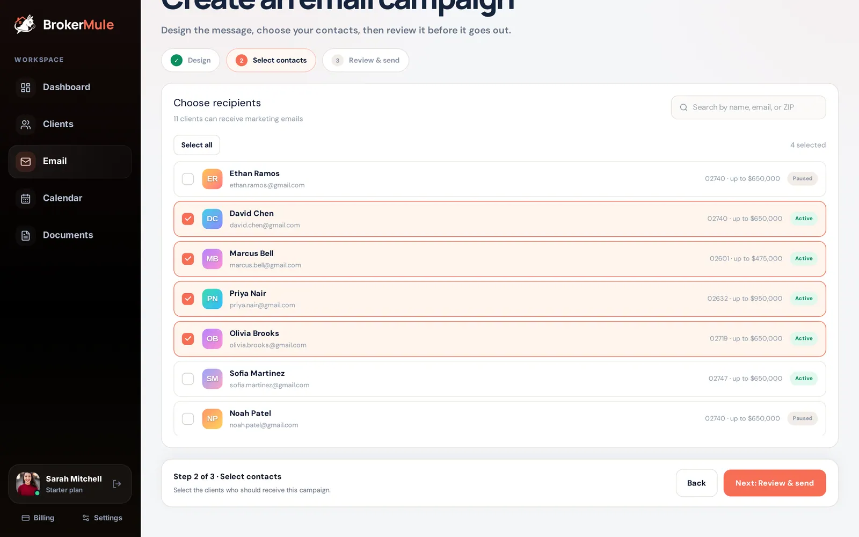Click the sign-out icon beside Sarah Mitchell
The image size is (859, 537).
pyautogui.click(x=117, y=484)
